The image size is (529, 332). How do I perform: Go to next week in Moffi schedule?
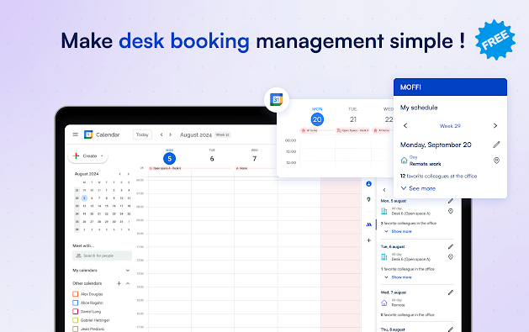click(x=495, y=126)
